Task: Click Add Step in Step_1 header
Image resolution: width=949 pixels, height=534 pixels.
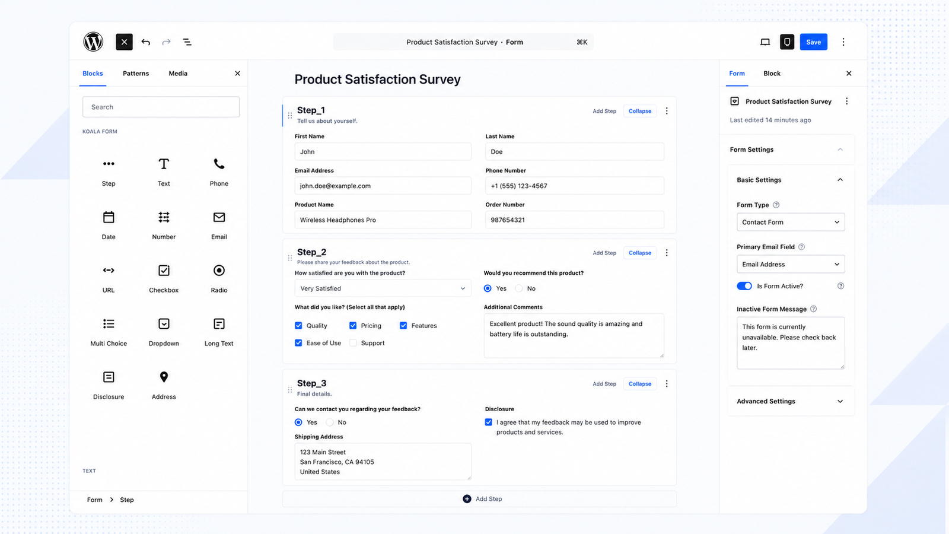Action: pyautogui.click(x=604, y=111)
